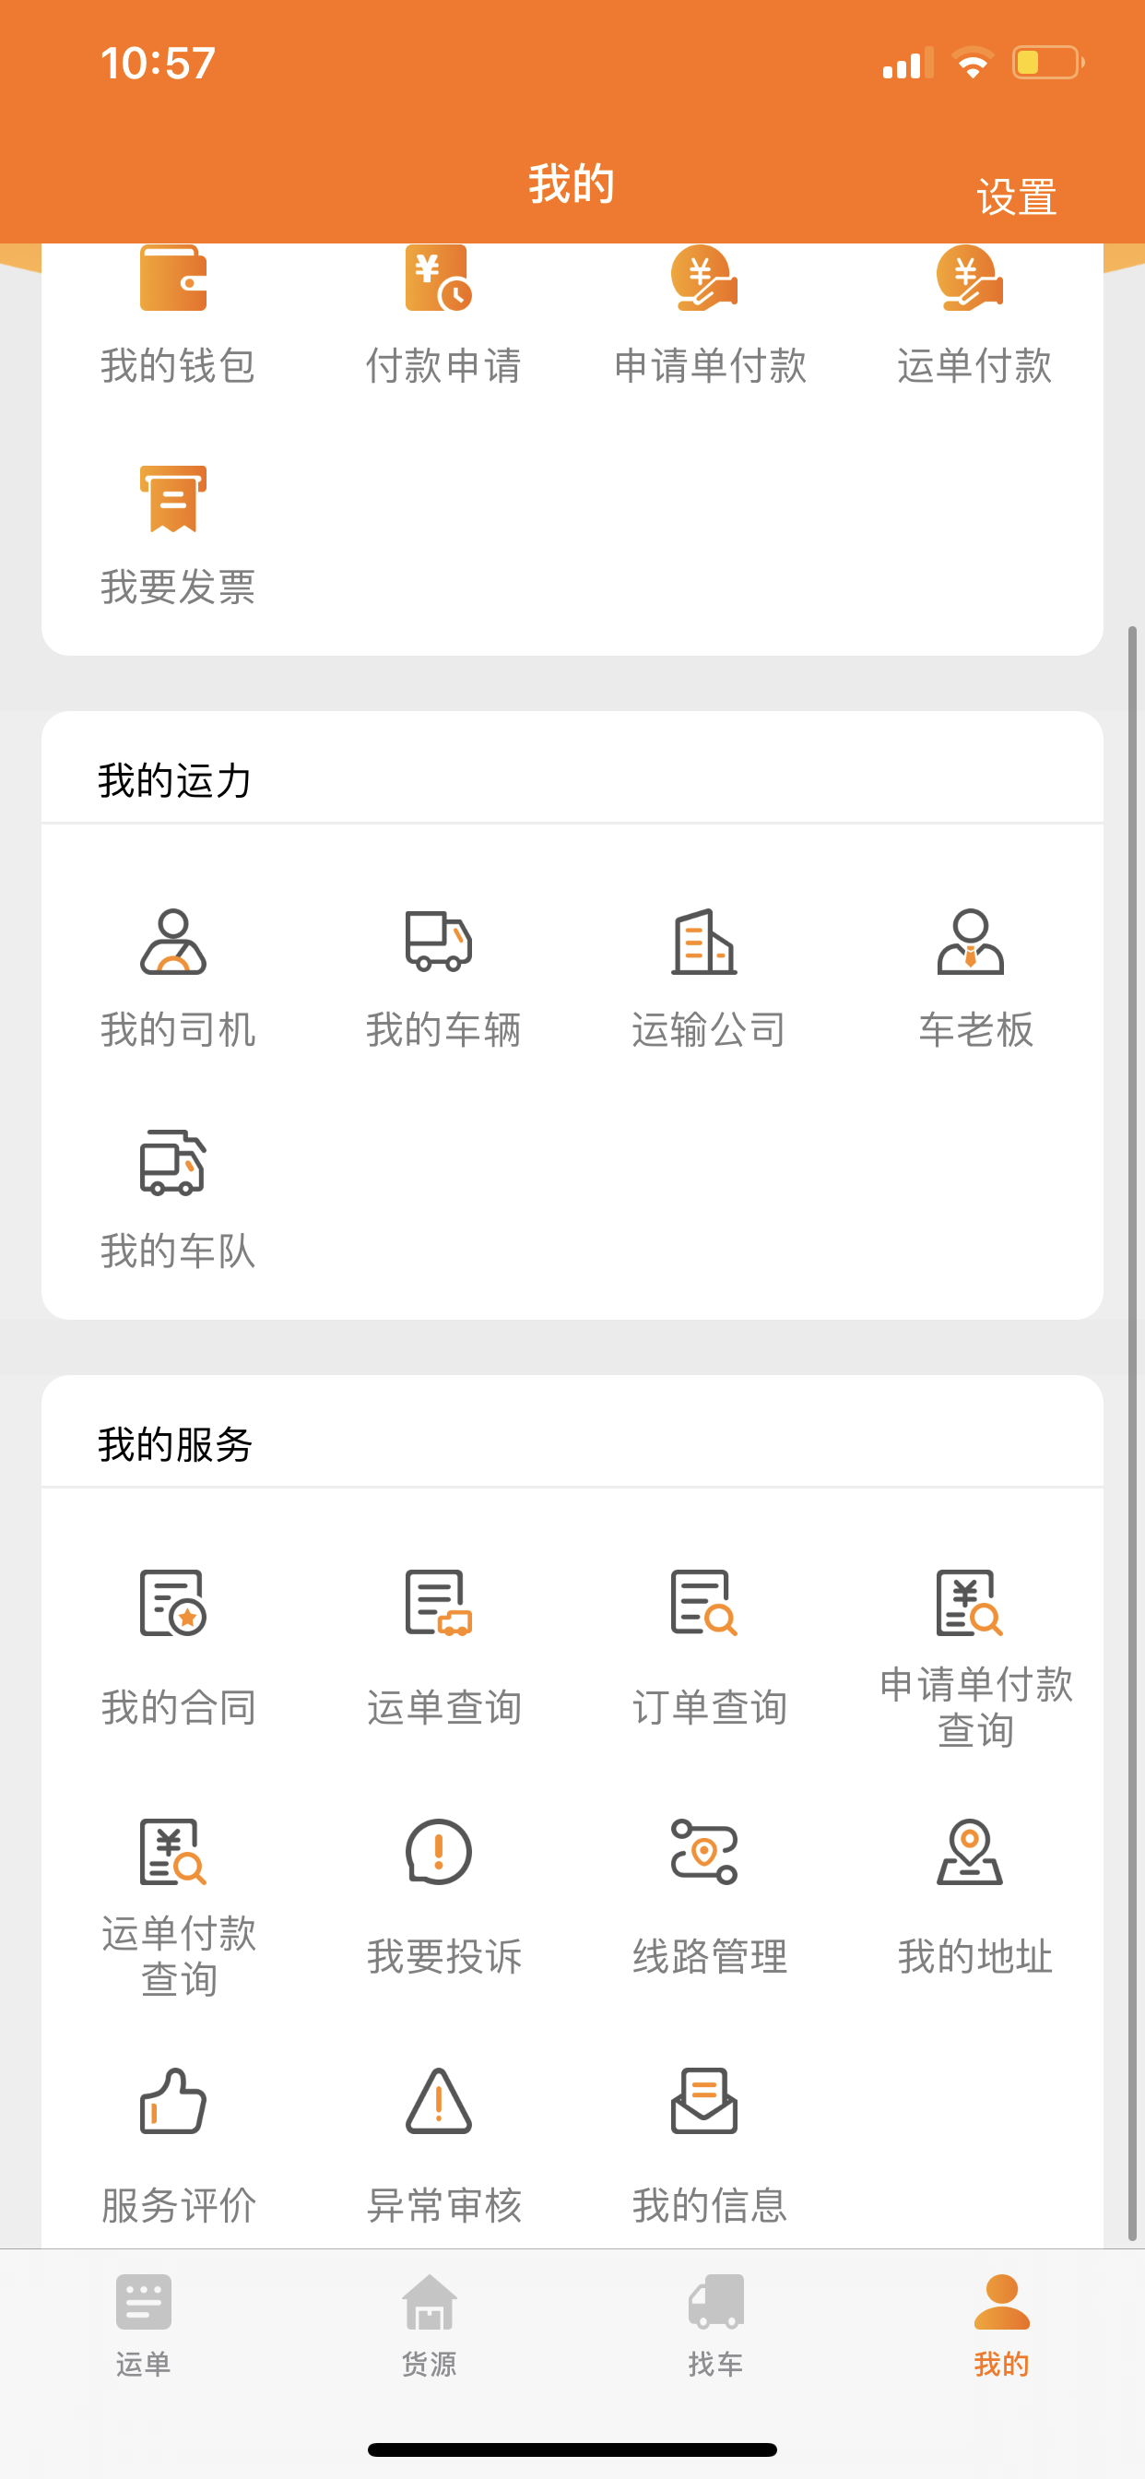
Task: Open 设置 in the header
Action: click(1016, 196)
